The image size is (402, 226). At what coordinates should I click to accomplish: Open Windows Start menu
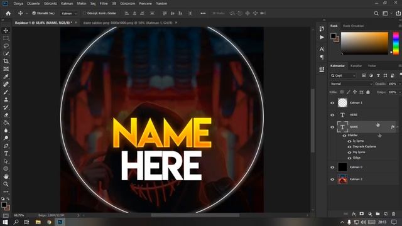[5, 222]
